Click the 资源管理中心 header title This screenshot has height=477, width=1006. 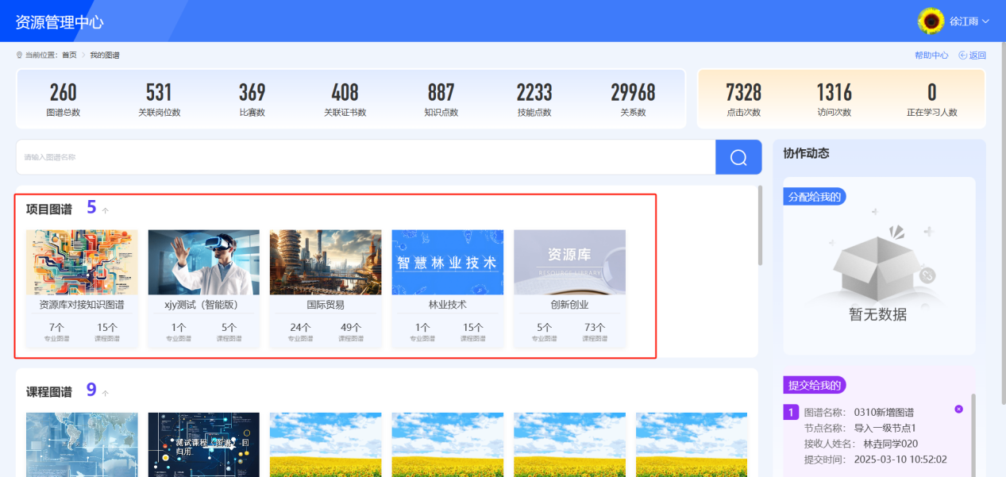pyautogui.click(x=60, y=22)
